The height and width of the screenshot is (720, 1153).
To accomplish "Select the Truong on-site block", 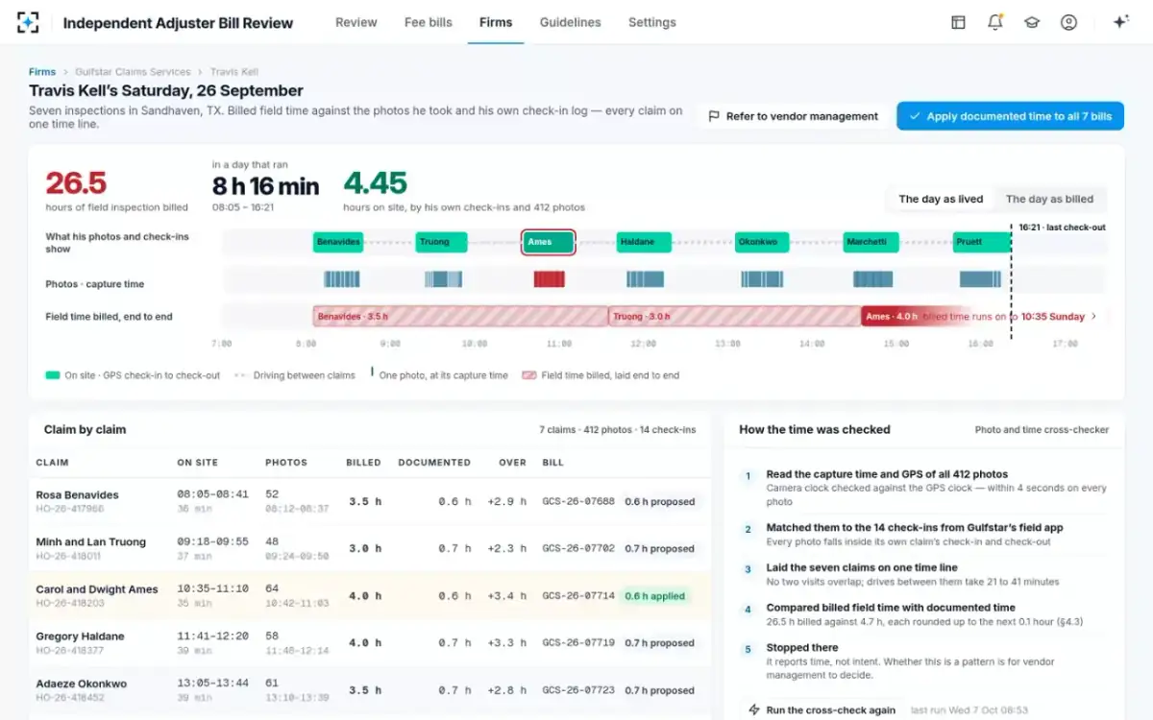I will pyautogui.click(x=441, y=242).
